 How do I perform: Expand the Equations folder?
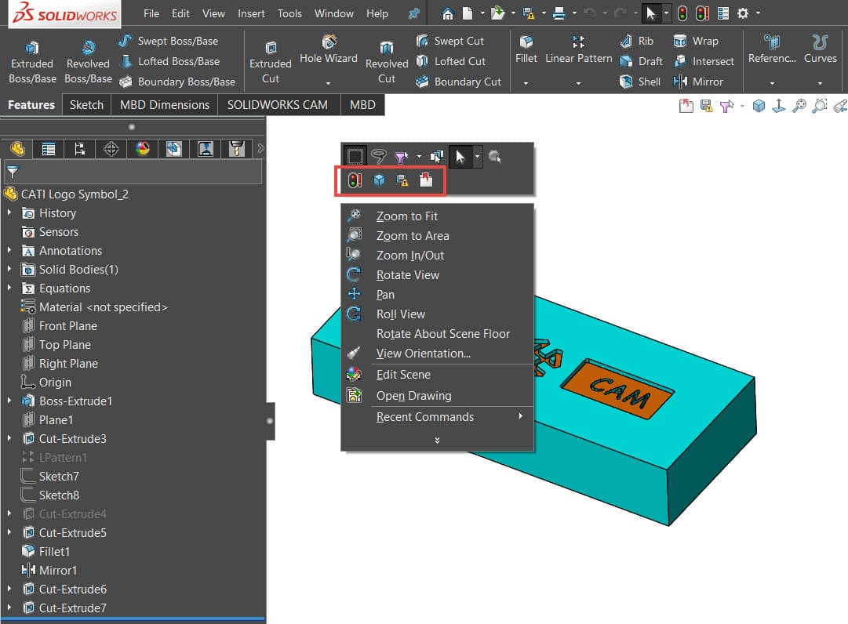pyautogui.click(x=9, y=288)
